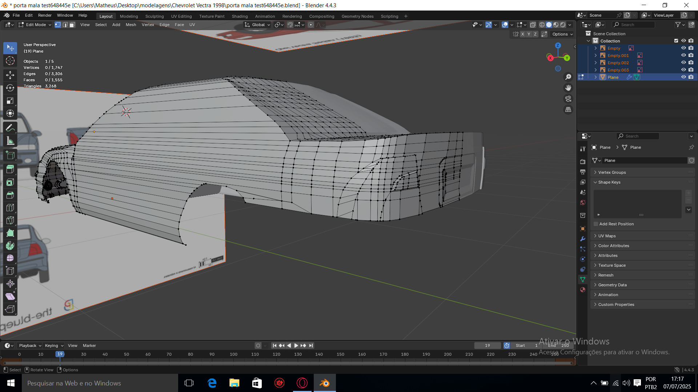Switch to the Sculpting workspace tab
The width and height of the screenshot is (698, 392).
coord(155,16)
